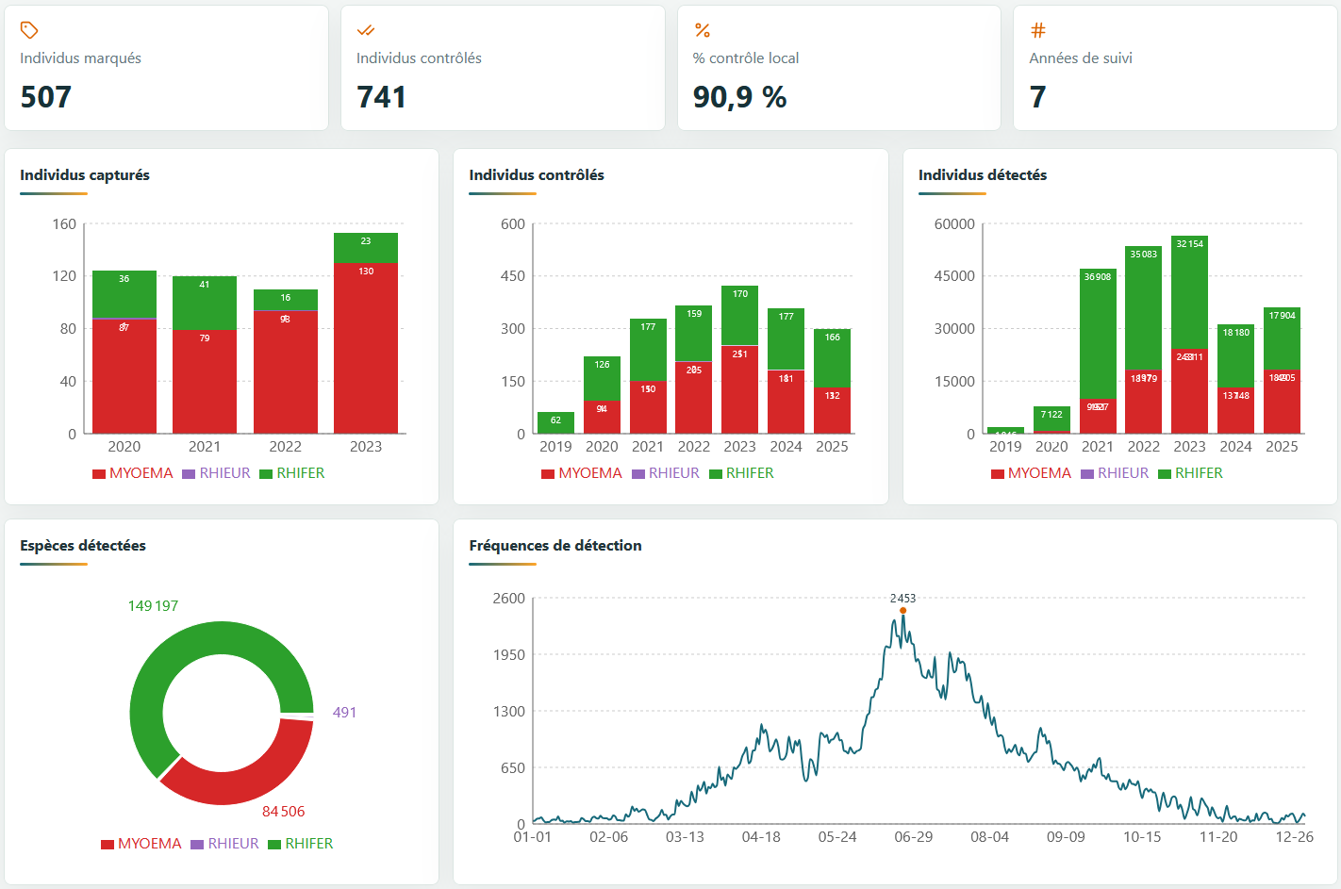Click the 84 506 donut label
The width and height of the screenshot is (1341, 889).
283,812
